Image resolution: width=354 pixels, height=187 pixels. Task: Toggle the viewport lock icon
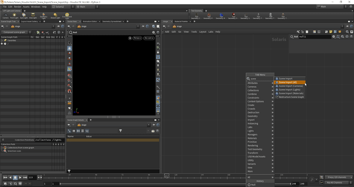click(x=130, y=38)
